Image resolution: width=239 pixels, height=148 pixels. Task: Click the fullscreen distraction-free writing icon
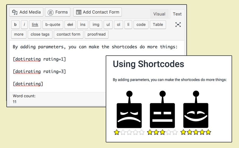pyautogui.click(x=178, y=25)
